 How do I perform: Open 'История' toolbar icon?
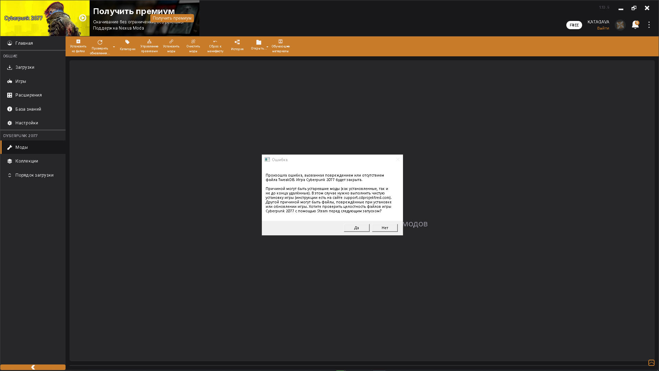point(237,42)
